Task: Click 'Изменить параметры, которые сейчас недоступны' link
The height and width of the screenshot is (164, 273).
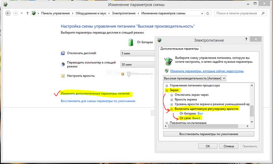Action: pyautogui.click(x=207, y=71)
